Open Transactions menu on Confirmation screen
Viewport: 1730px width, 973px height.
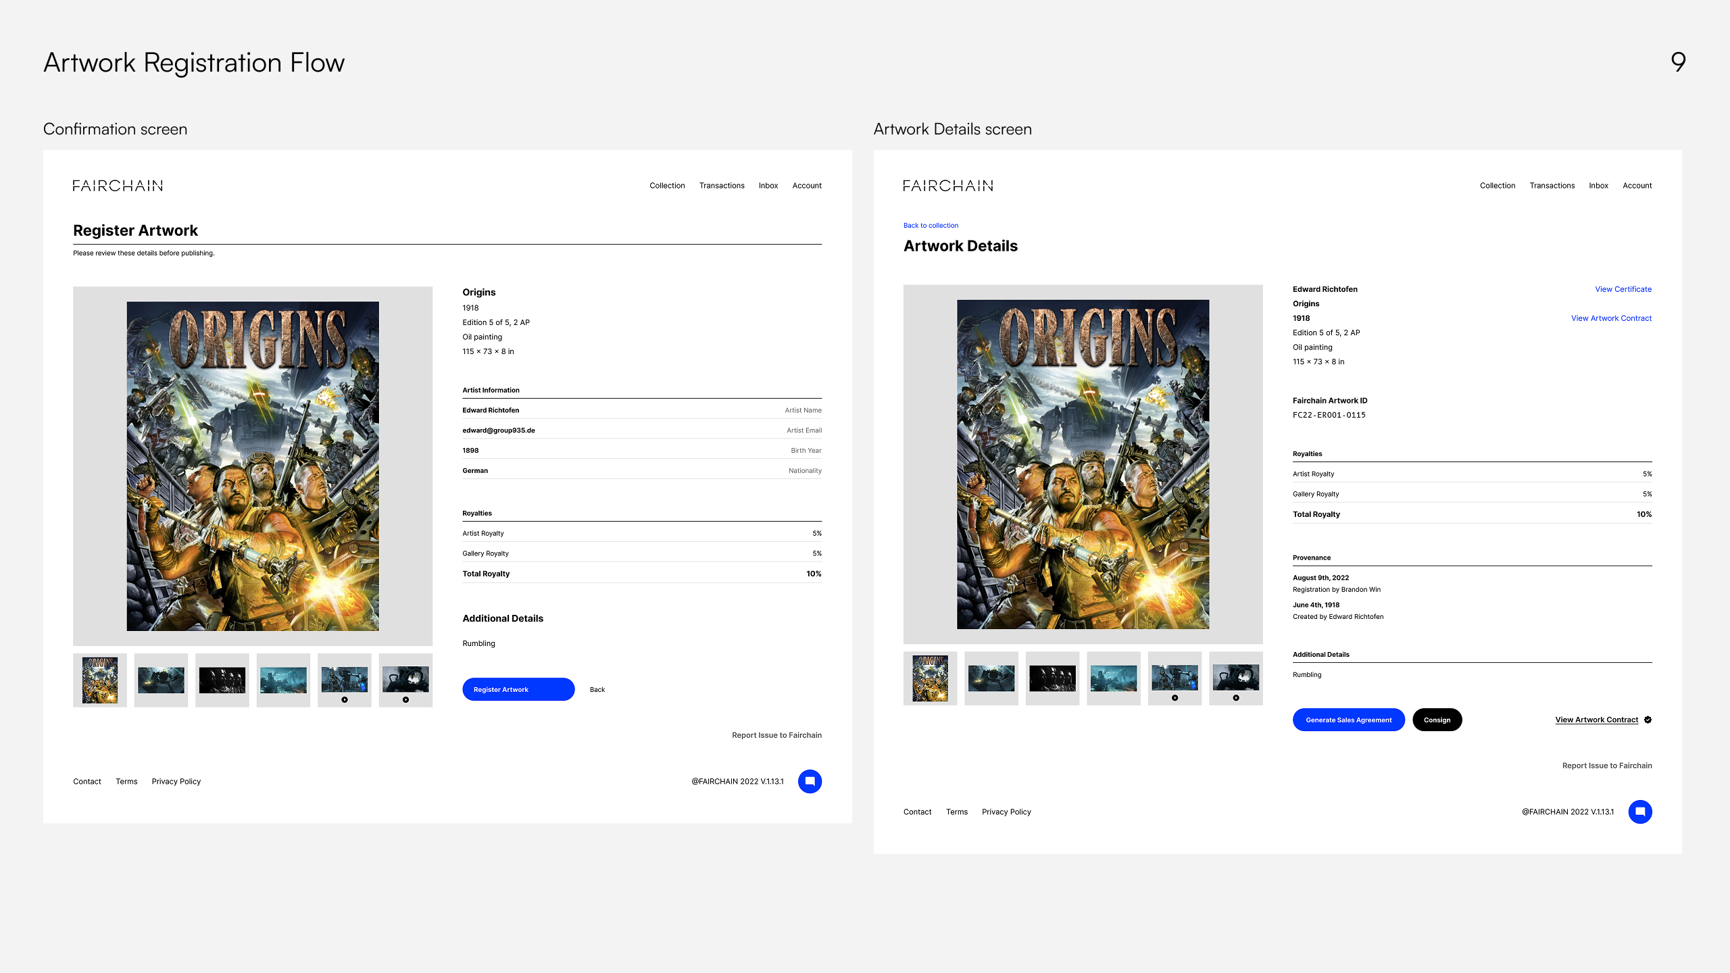(721, 186)
